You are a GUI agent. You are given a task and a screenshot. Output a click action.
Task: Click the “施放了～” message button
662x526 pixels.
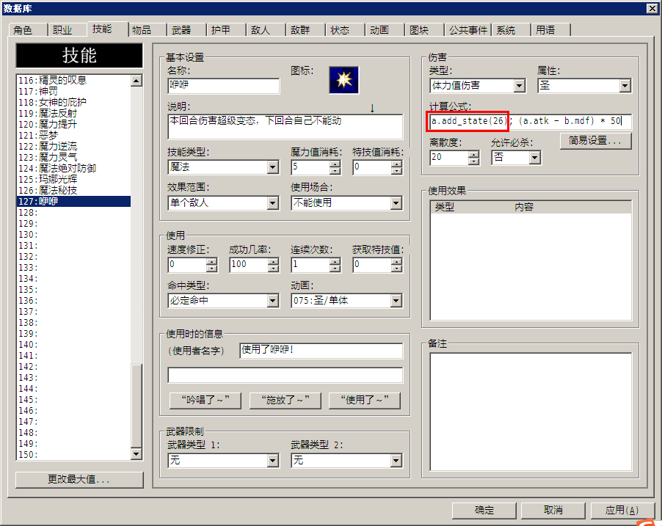(285, 401)
